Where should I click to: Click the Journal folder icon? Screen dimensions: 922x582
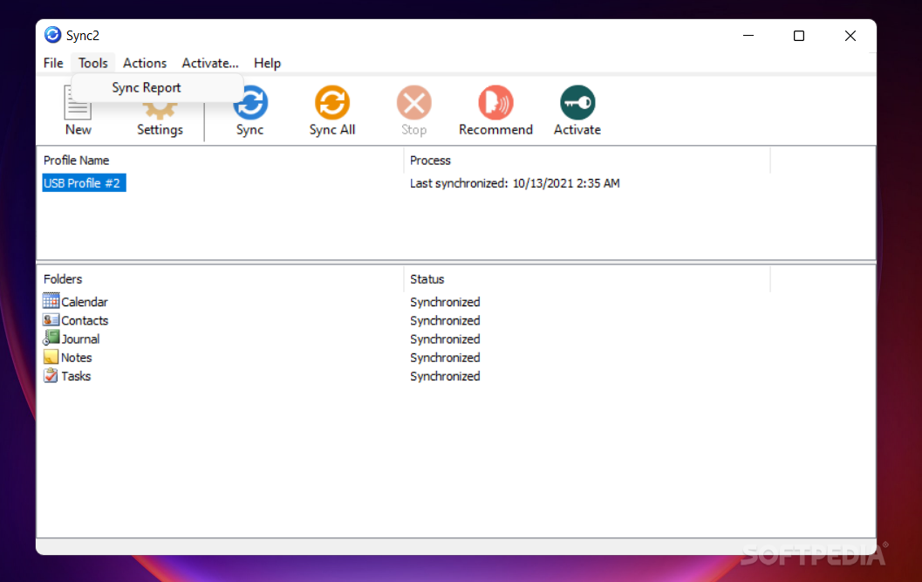(51, 338)
